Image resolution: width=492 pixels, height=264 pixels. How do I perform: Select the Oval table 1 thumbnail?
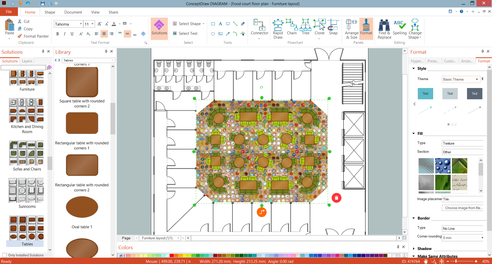point(82,207)
